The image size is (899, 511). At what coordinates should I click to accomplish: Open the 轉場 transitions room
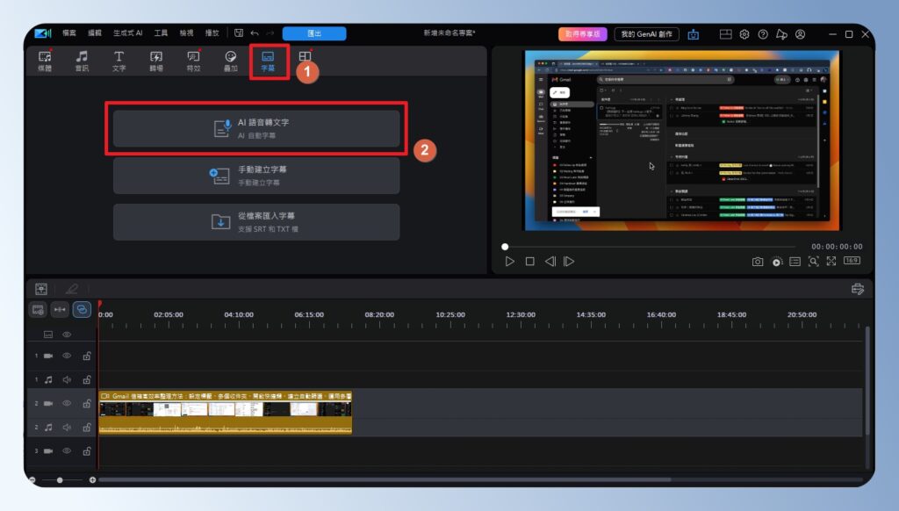click(x=156, y=61)
